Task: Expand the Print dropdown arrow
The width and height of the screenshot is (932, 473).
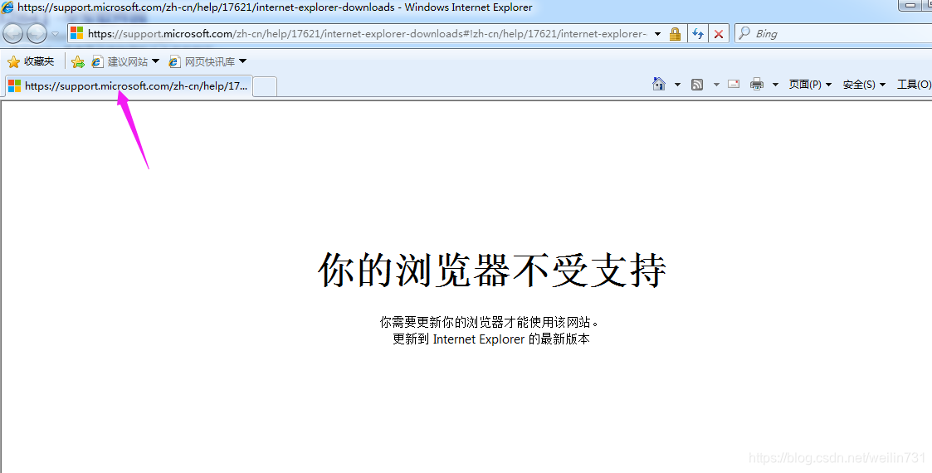Action: 775,85
